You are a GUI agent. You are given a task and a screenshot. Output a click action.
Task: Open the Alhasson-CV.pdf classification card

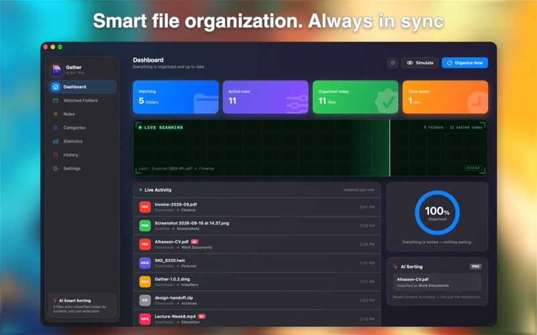(x=437, y=282)
